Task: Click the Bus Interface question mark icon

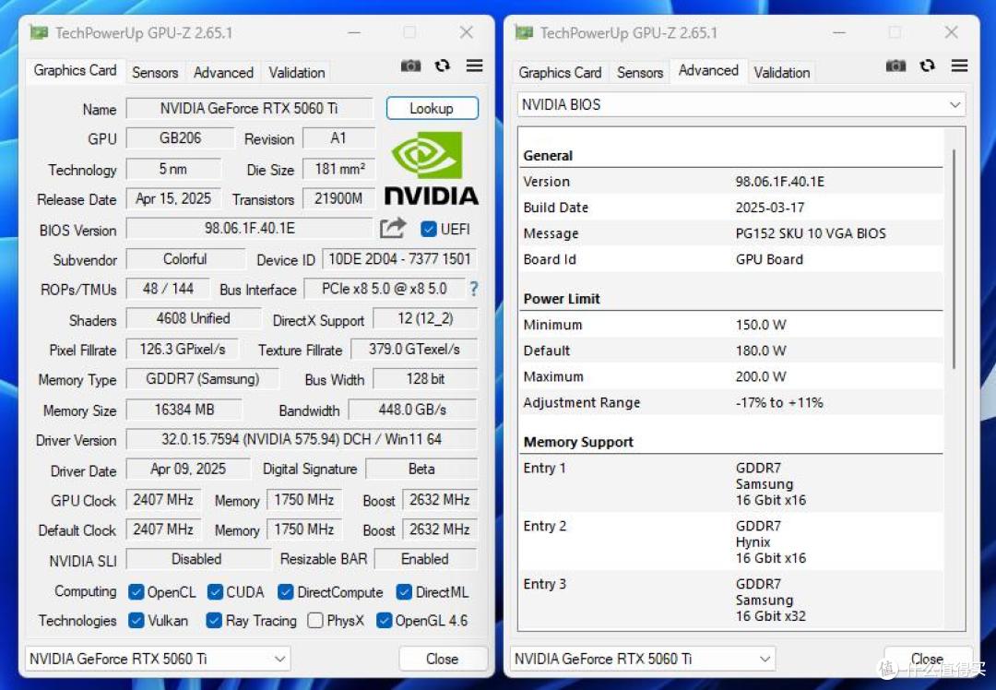Action: coord(474,289)
